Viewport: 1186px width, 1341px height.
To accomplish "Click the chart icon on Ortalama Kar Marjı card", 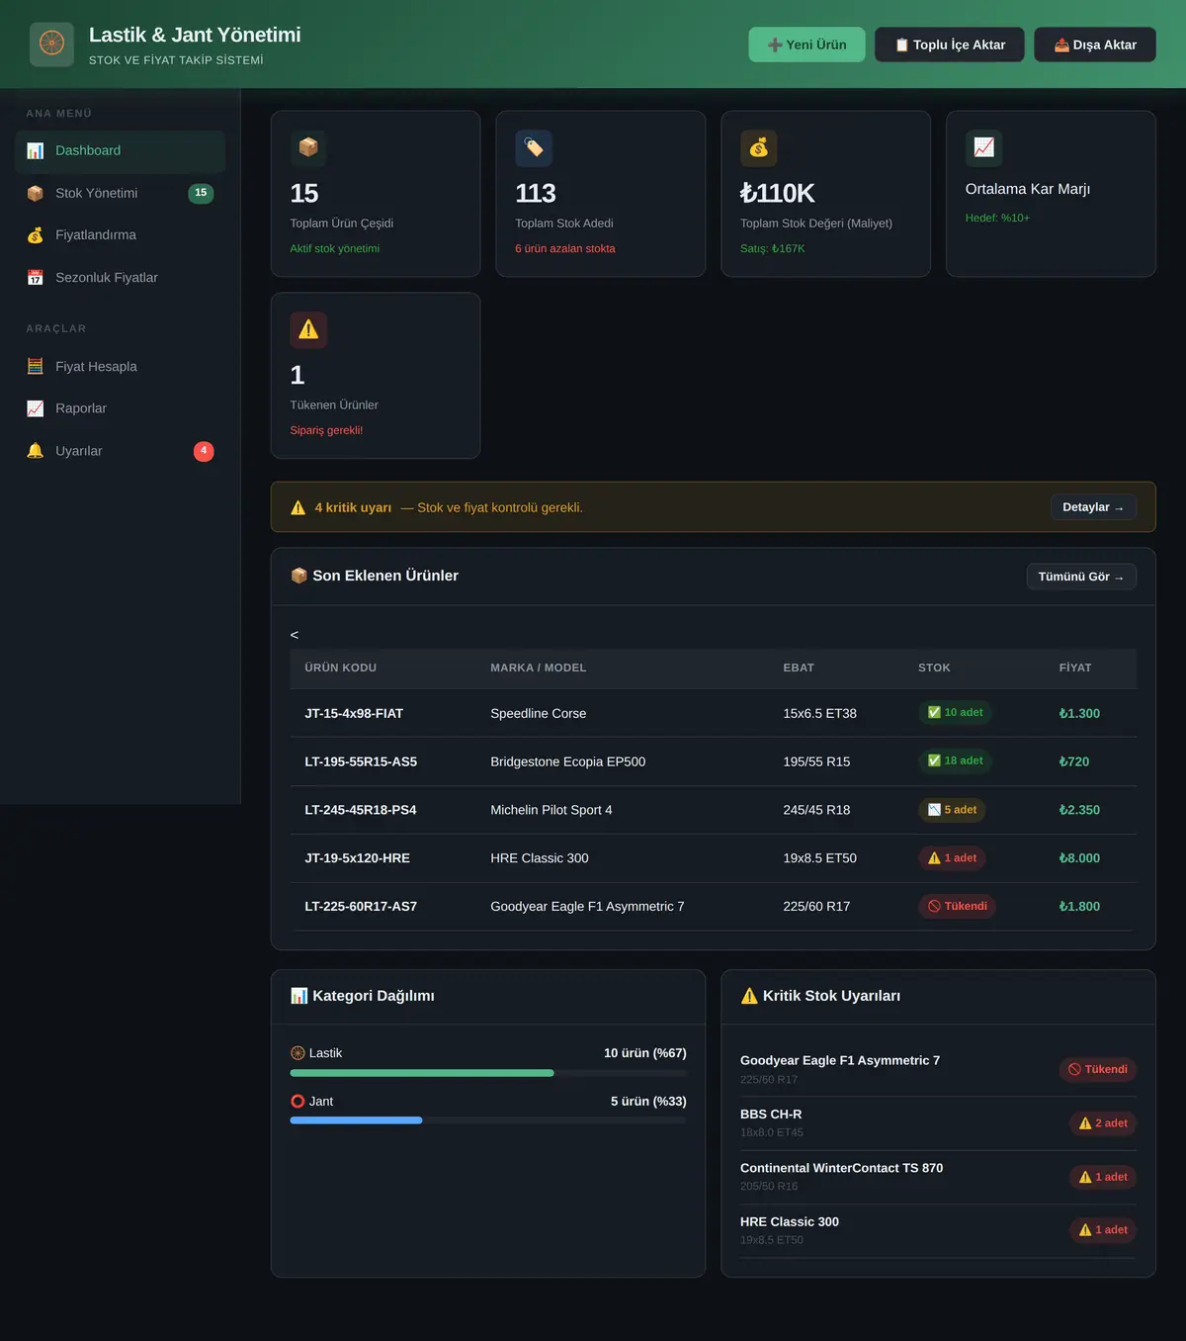I will (984, 147).
